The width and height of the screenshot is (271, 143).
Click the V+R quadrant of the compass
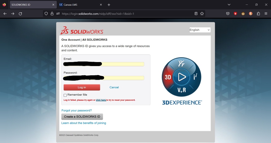[182, 90]
